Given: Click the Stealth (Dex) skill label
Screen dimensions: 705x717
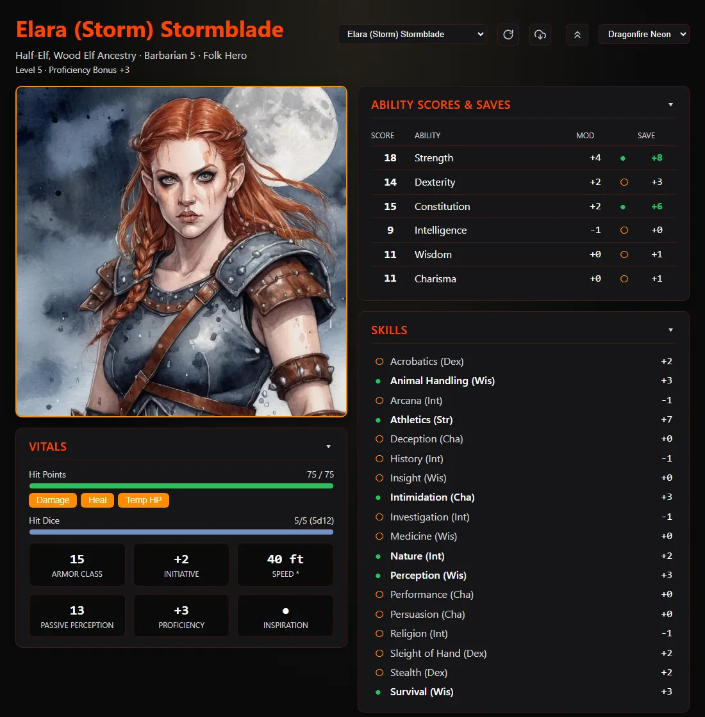Looking at the screenshot, I should pos(419,673).
